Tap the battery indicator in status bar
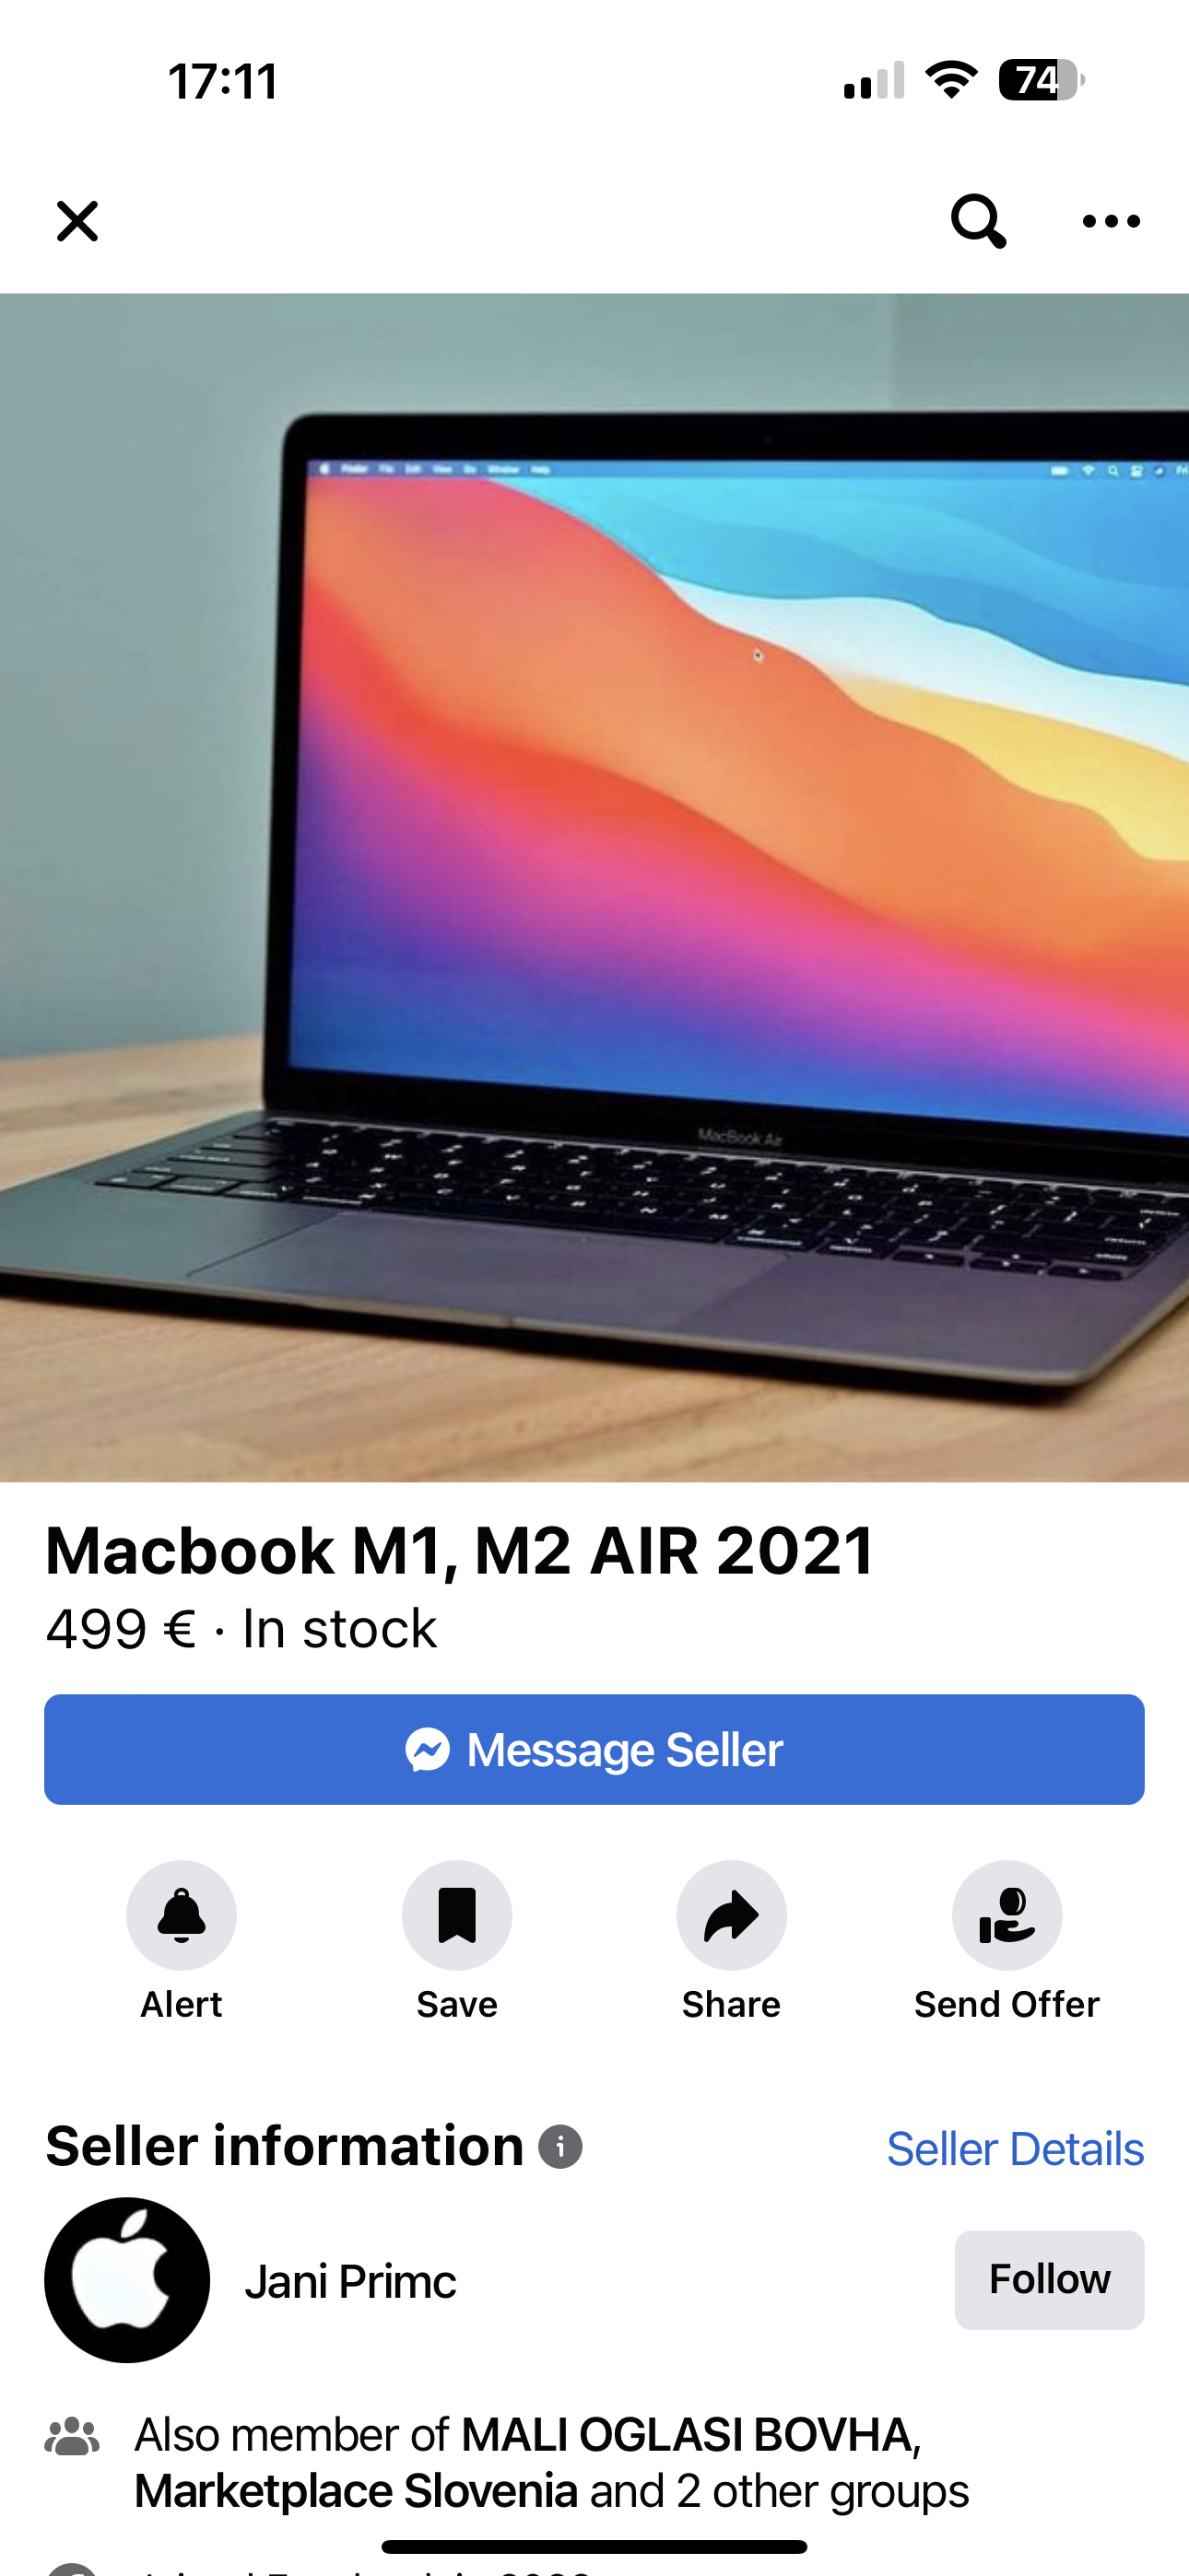This screenshot has height=2576, width=1189. [1041, 80]
